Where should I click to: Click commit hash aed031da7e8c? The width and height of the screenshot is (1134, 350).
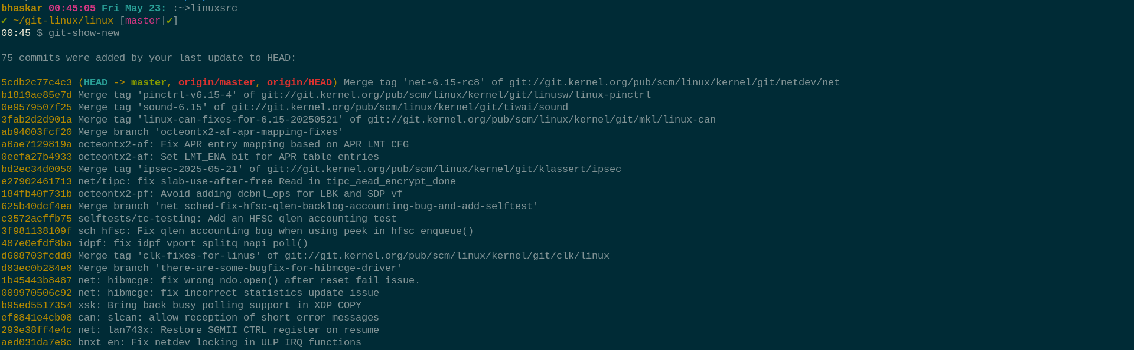[37, 342]
